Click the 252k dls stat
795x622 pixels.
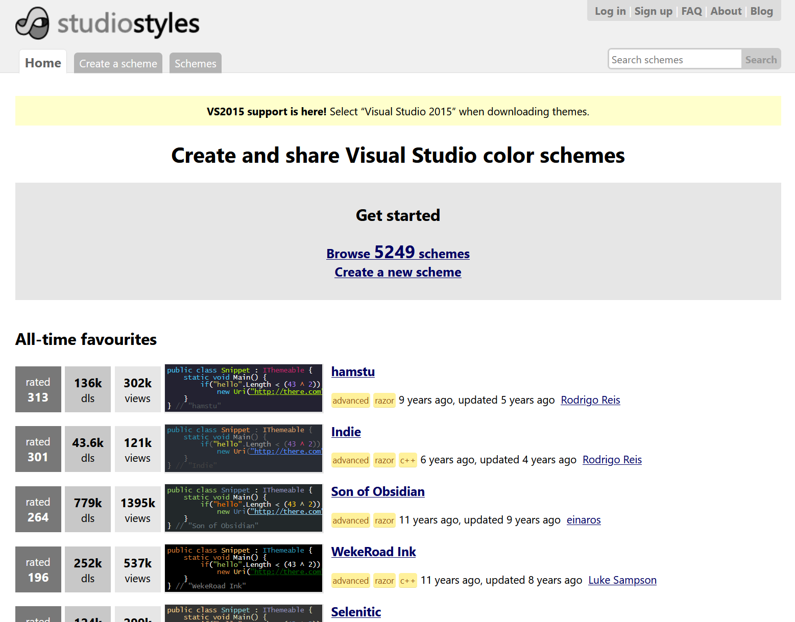pos(88,569)
